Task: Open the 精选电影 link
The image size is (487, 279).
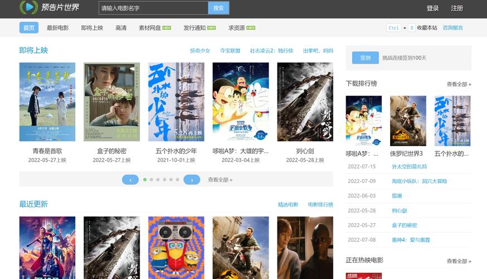Action: click(x=288, y=204)
